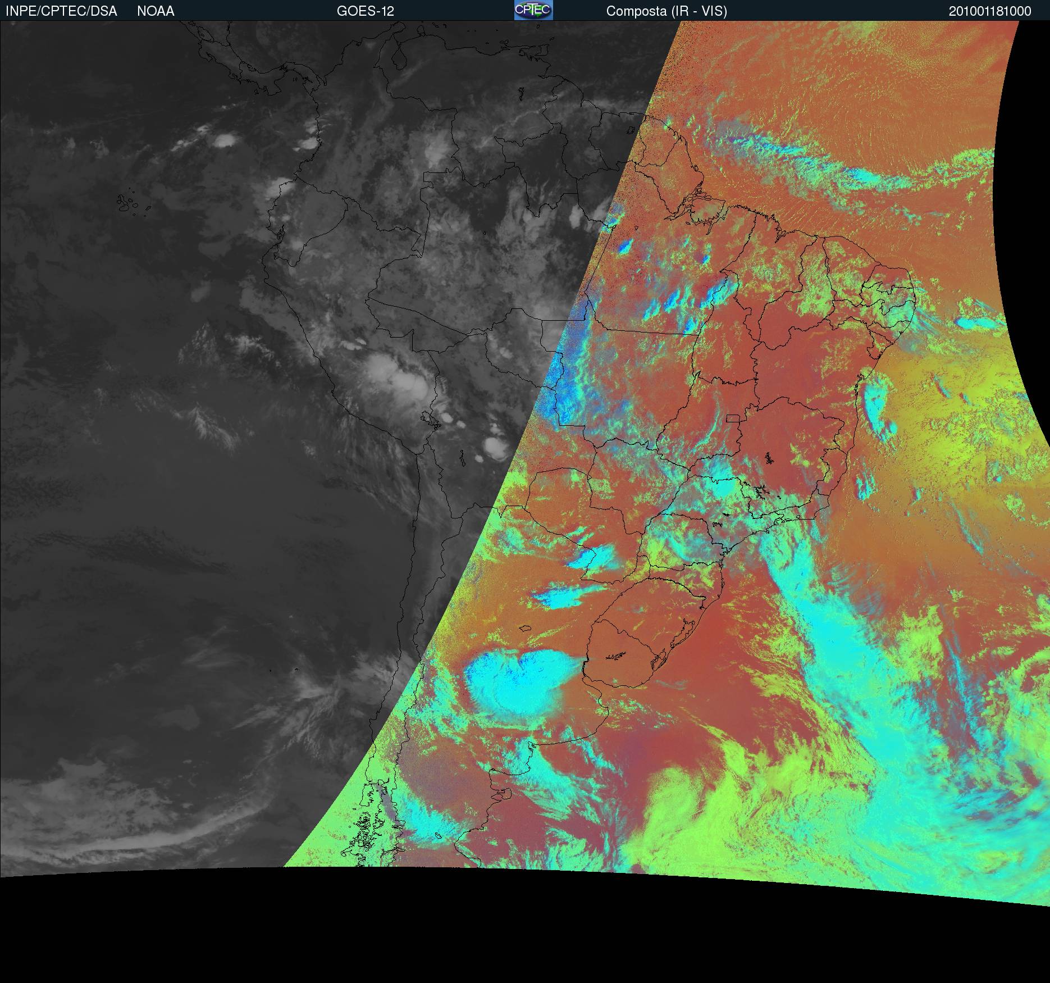Click the CPTEC logo in the header

[533, 10]
